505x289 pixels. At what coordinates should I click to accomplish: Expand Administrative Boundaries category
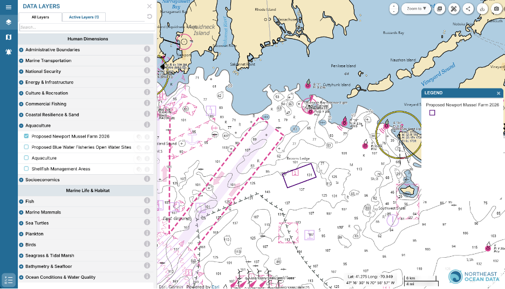point(21,50)
